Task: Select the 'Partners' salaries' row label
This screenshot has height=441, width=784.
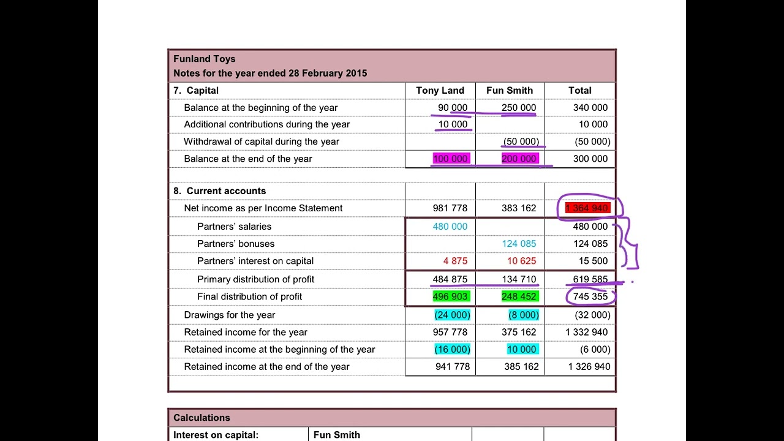Action: 234,227
